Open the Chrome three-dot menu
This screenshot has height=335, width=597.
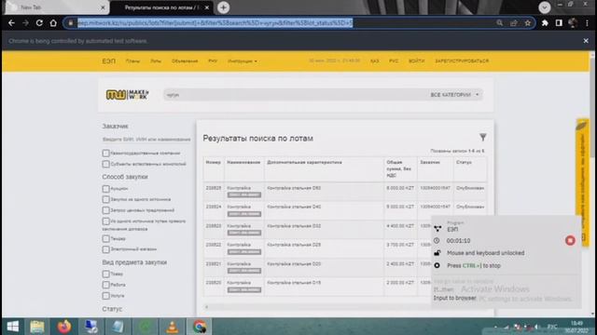pyautogui.click(x=587, y=23)
